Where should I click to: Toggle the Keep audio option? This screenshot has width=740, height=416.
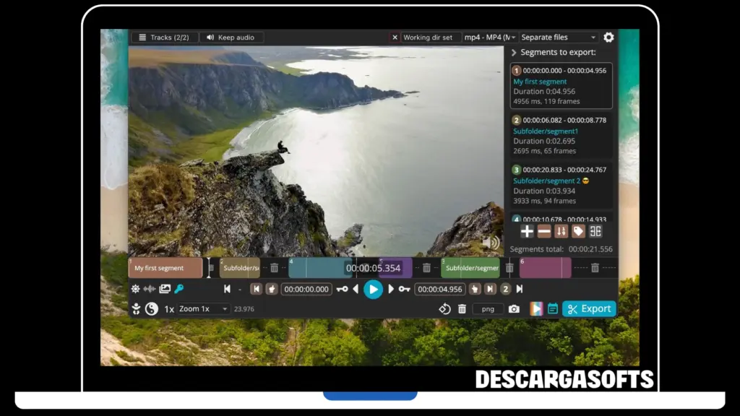[x=231, y=38]
